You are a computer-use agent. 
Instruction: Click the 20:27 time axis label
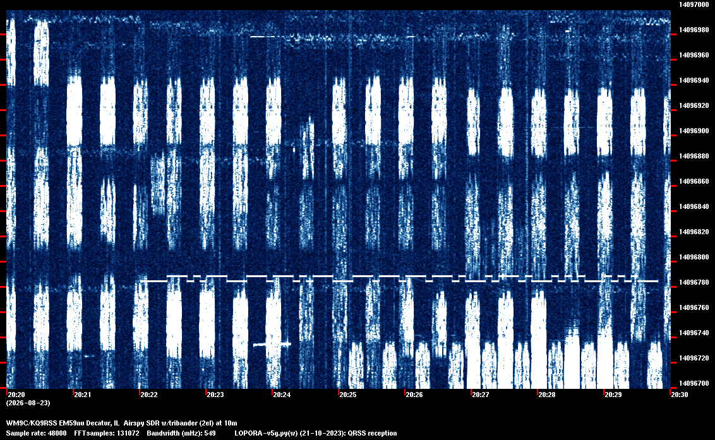click(480, 395)
